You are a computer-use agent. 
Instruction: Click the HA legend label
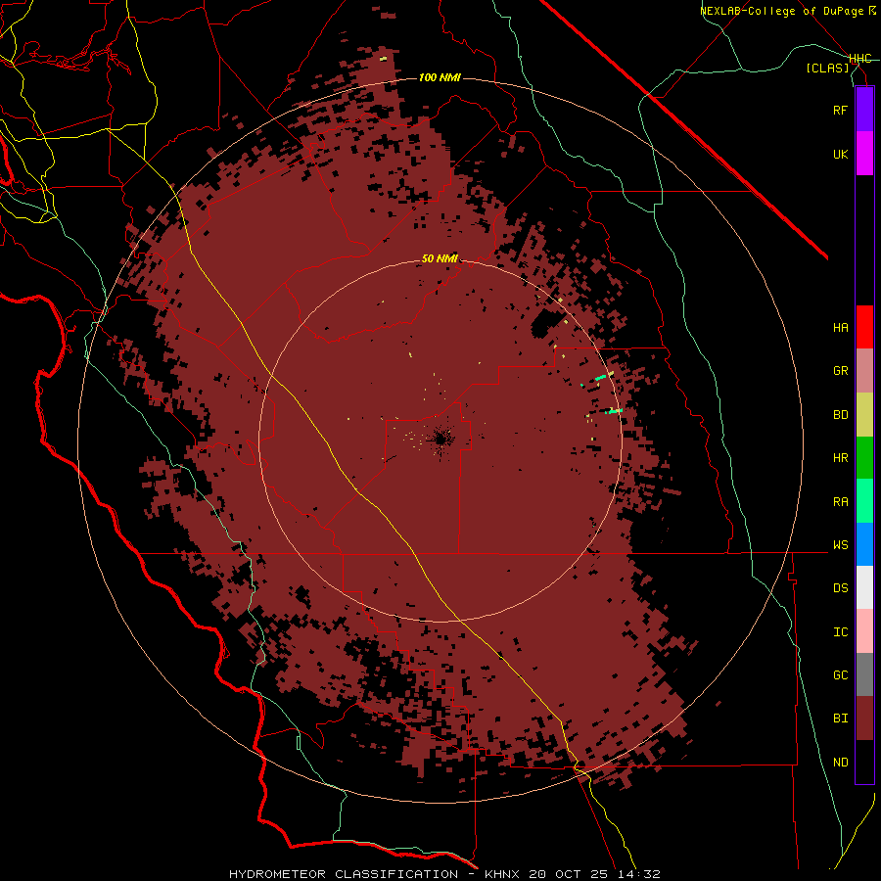tap(840, 328)
